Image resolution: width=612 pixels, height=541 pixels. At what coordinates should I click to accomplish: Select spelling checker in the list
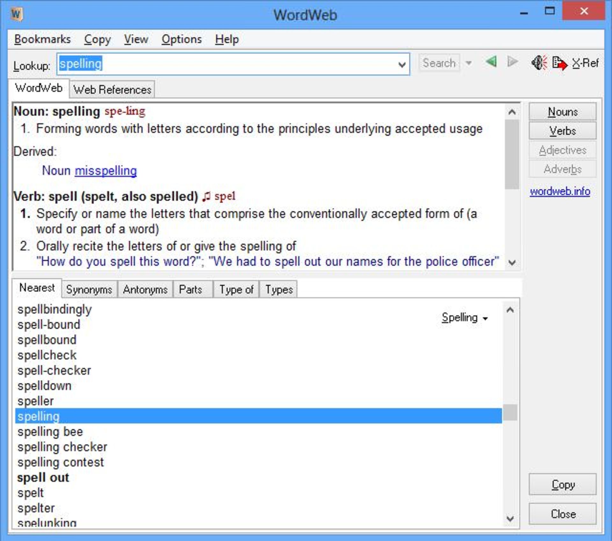pos(62,447)
